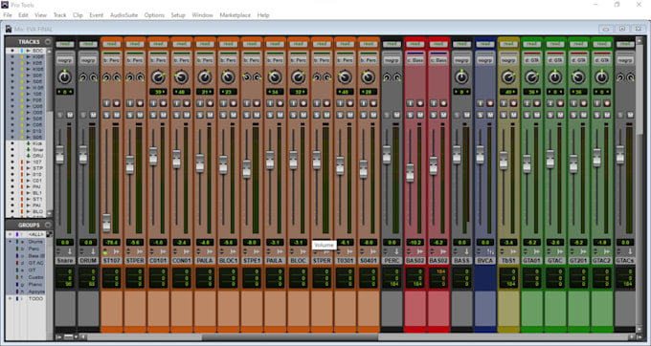This screenshot has height=346, width=651.
Task: Grab the volume fader on the ST107 track
Action: pyautogui.click(x=106, y=223)
